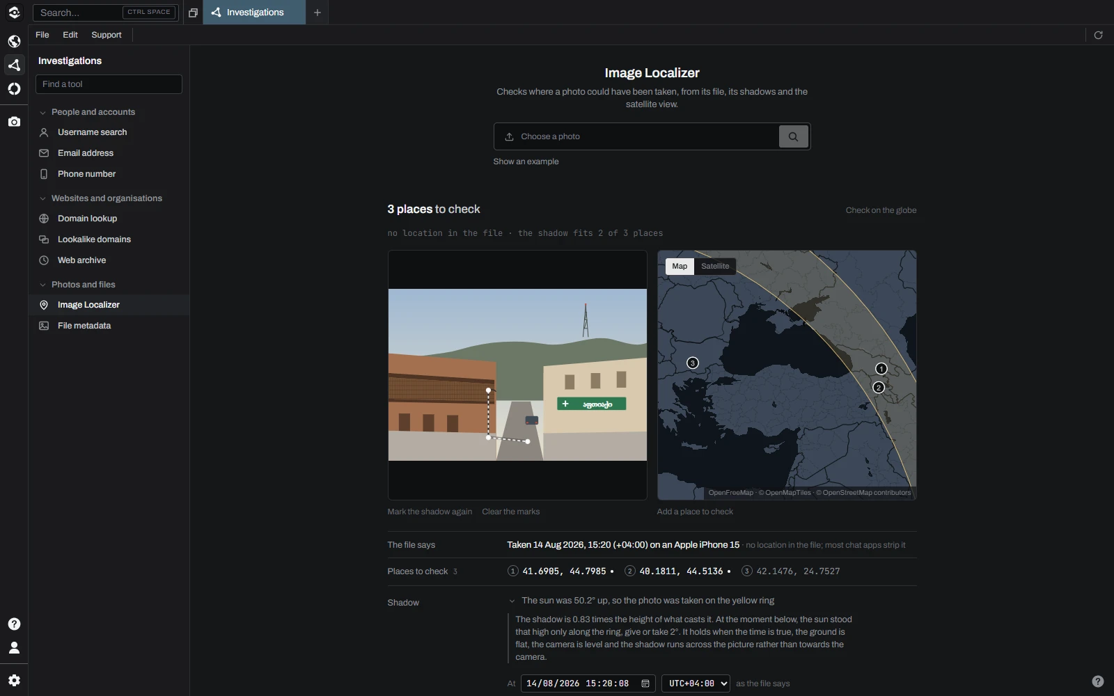This screenshot has width=1114, height=696.
Task: Click the app logo icon in the top-left corner
Action: coord(14,13)
